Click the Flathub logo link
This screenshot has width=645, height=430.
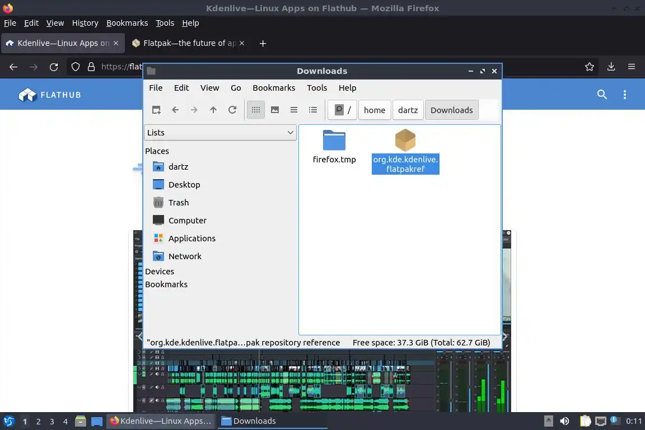click(50, 95)
